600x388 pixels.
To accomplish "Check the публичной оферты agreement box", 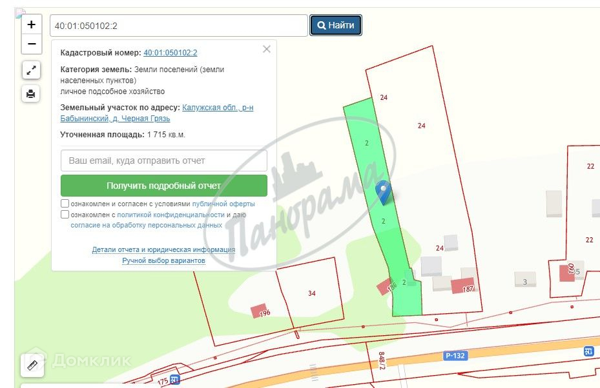I will [x=65, y=203].
